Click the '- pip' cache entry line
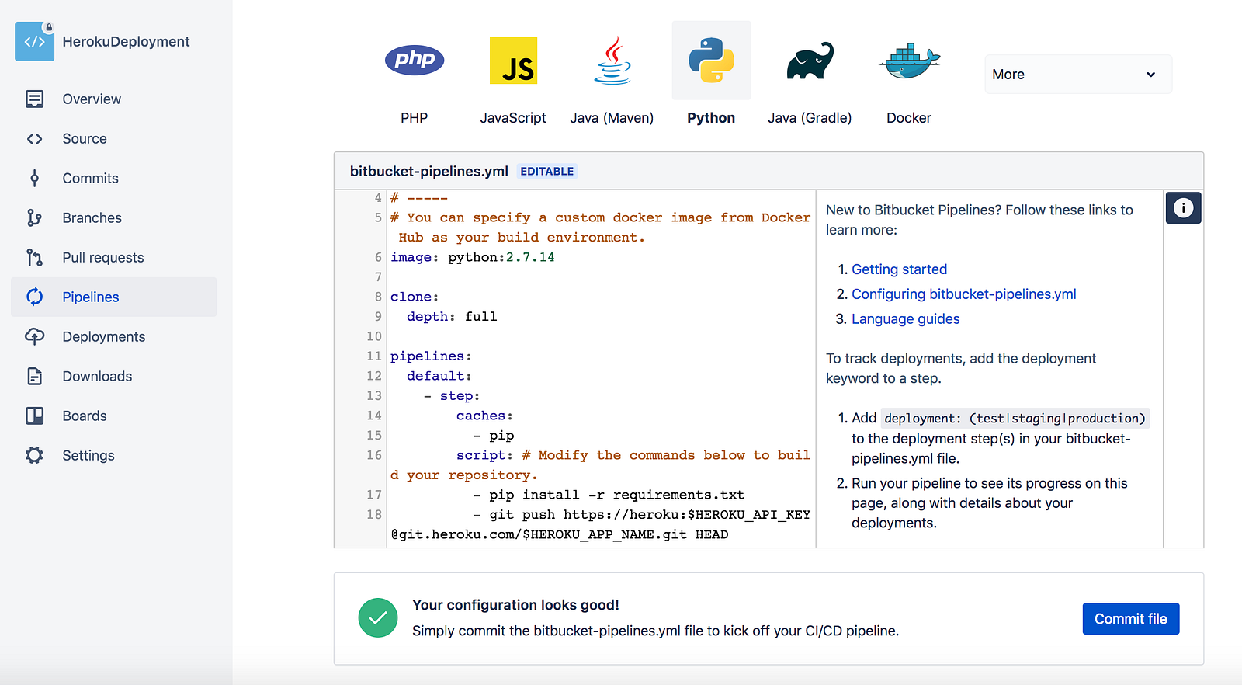 [494, 436]
